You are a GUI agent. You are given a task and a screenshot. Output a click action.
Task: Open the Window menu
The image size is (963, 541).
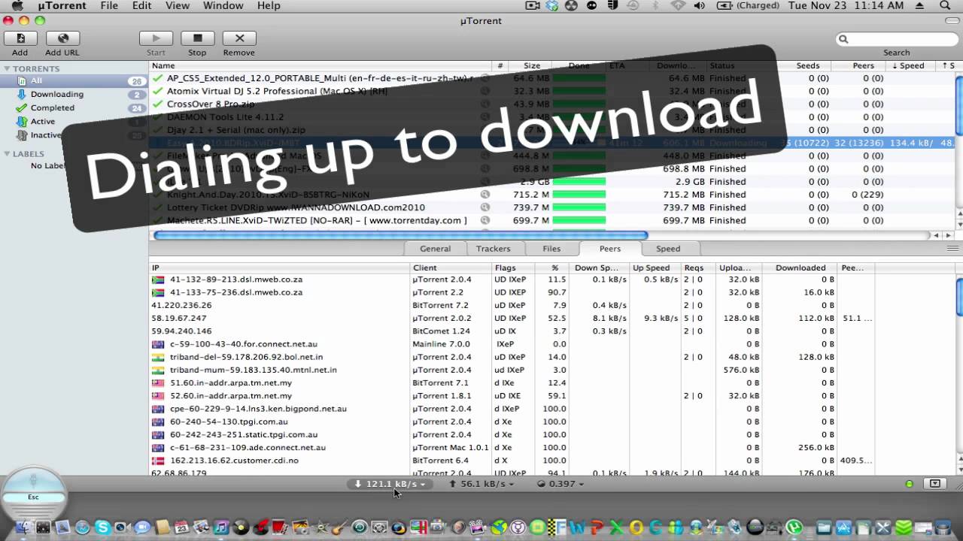(223, 6)
